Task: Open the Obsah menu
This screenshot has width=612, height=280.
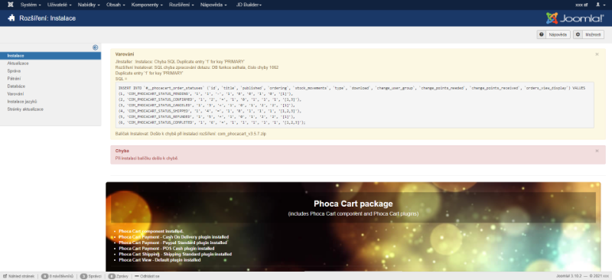Action: click(116, 5)
